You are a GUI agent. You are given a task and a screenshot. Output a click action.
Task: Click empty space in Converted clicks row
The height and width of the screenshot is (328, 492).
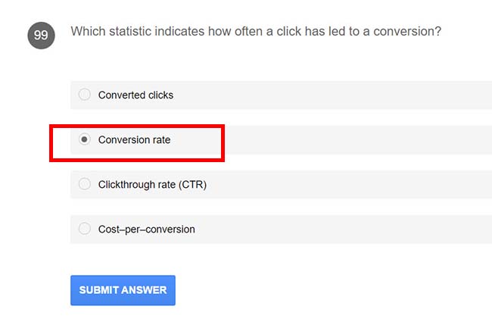pyautogui.click(x=341, y=95)
